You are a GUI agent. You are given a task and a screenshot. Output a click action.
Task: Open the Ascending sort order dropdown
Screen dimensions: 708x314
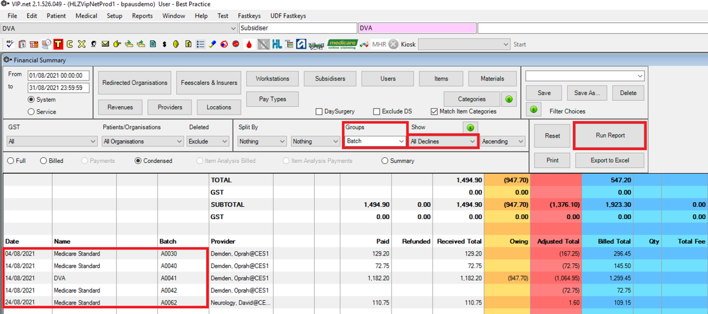point(502,141)
